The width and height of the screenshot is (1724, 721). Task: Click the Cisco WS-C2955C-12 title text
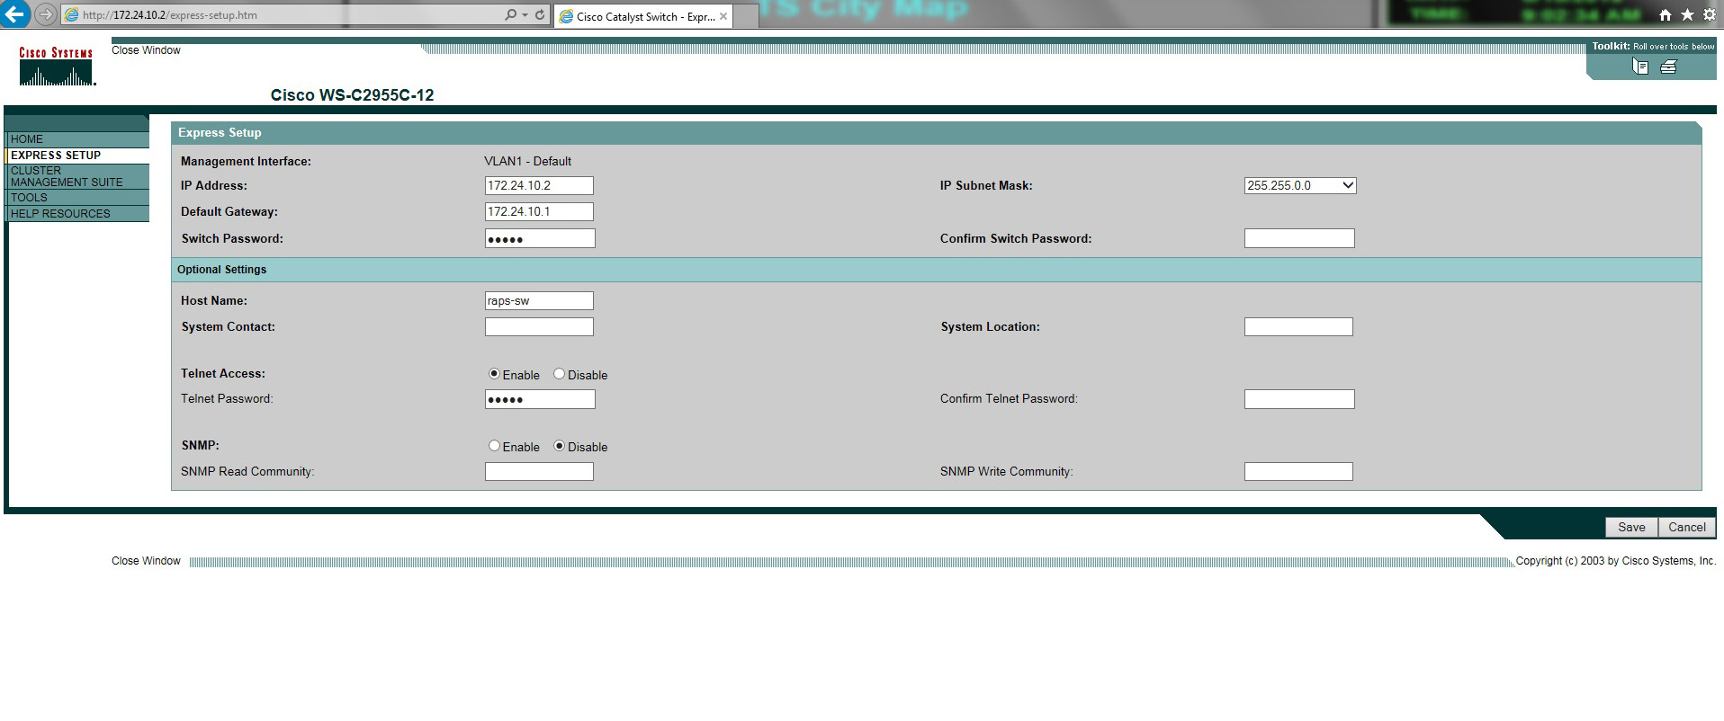(x=352, y=95)
